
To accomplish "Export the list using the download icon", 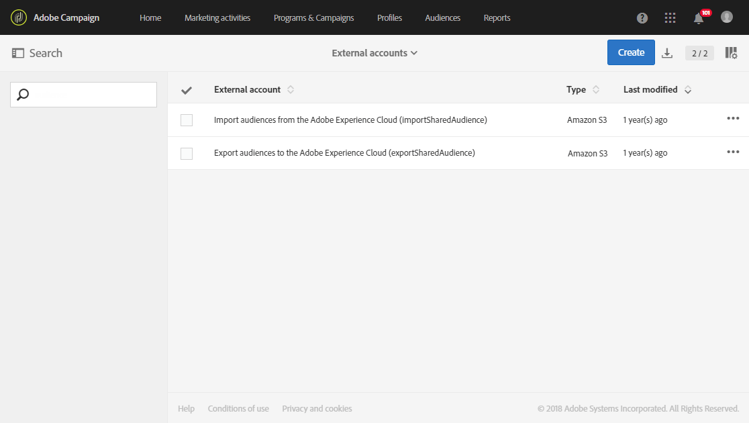I will click(x=667, y=52).
